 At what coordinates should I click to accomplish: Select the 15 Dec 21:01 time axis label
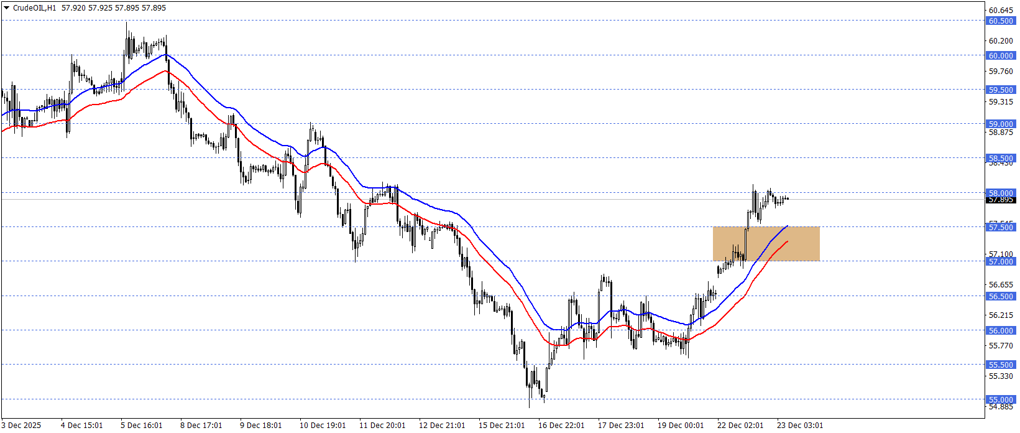point(502,426)
